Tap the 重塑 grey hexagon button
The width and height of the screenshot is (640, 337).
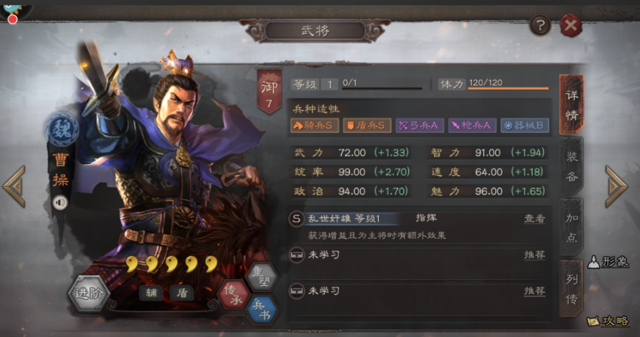click(x=263, y=277)
